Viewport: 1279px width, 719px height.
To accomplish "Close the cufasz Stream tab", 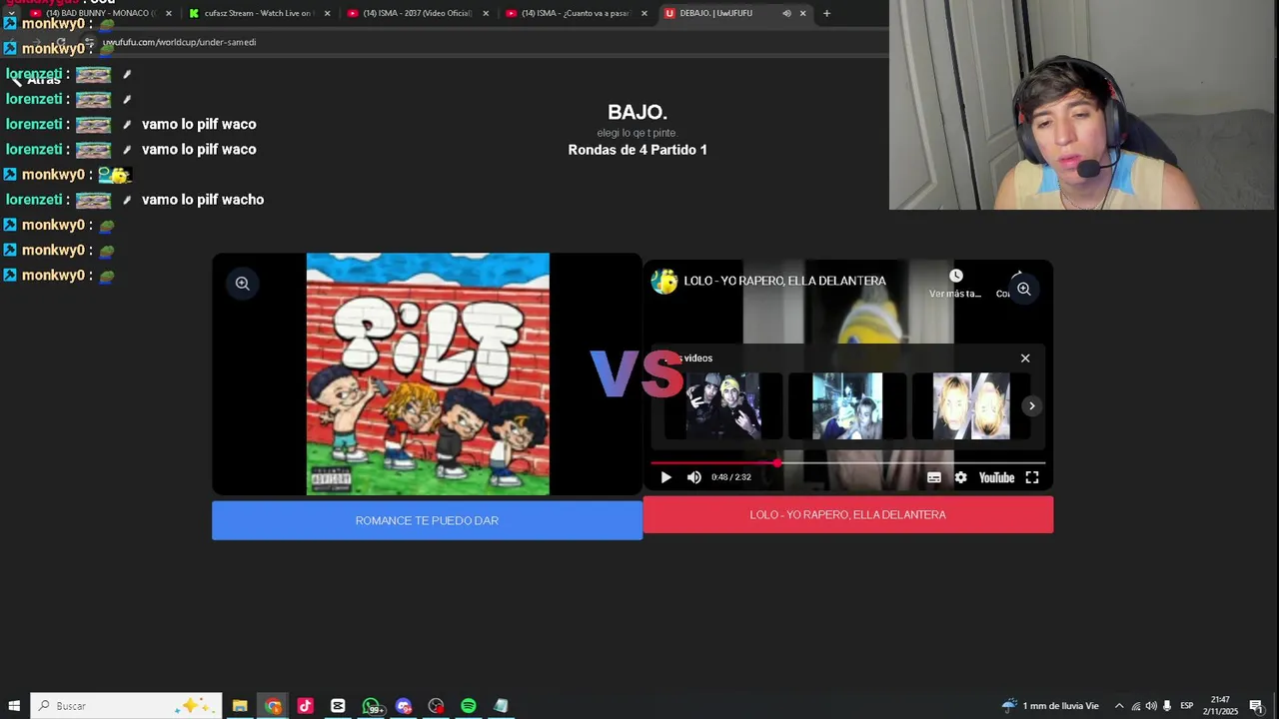I will (327, 13).
